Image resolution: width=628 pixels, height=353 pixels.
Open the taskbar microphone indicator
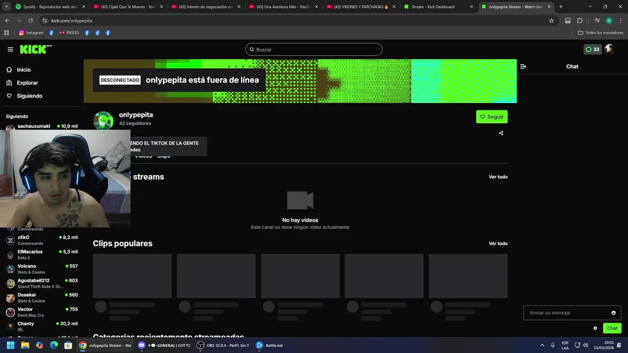pos(553,345)
